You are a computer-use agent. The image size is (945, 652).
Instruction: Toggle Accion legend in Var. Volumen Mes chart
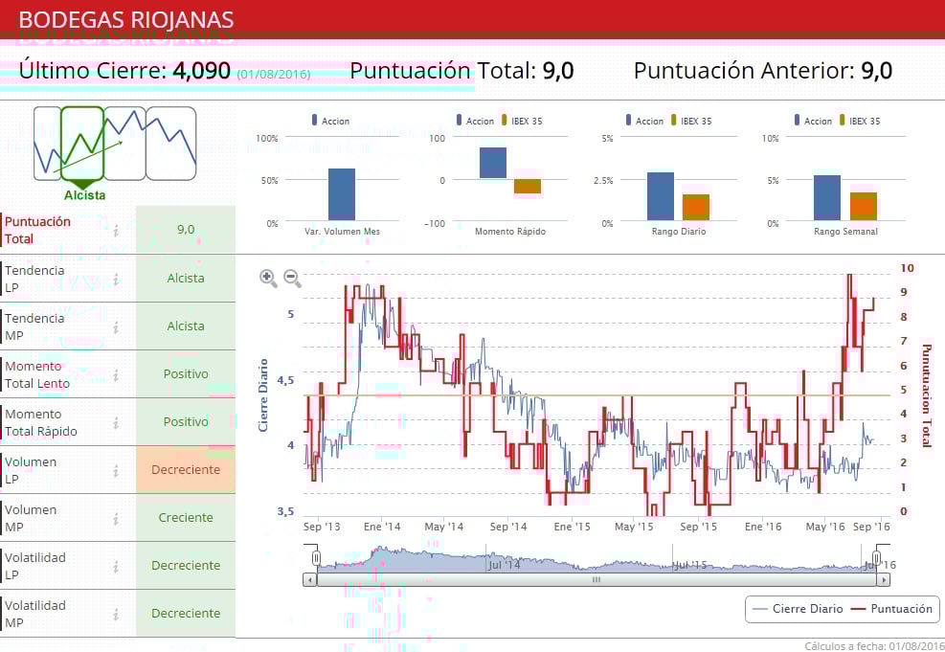point(330,121)
